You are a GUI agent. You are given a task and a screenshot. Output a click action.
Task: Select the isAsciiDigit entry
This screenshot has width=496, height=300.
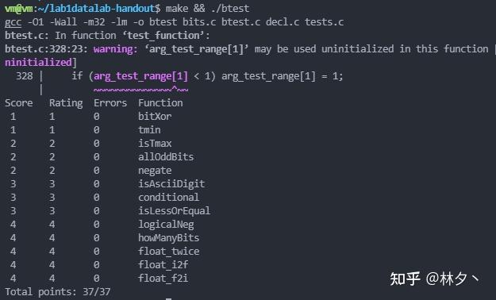point(171,184)
